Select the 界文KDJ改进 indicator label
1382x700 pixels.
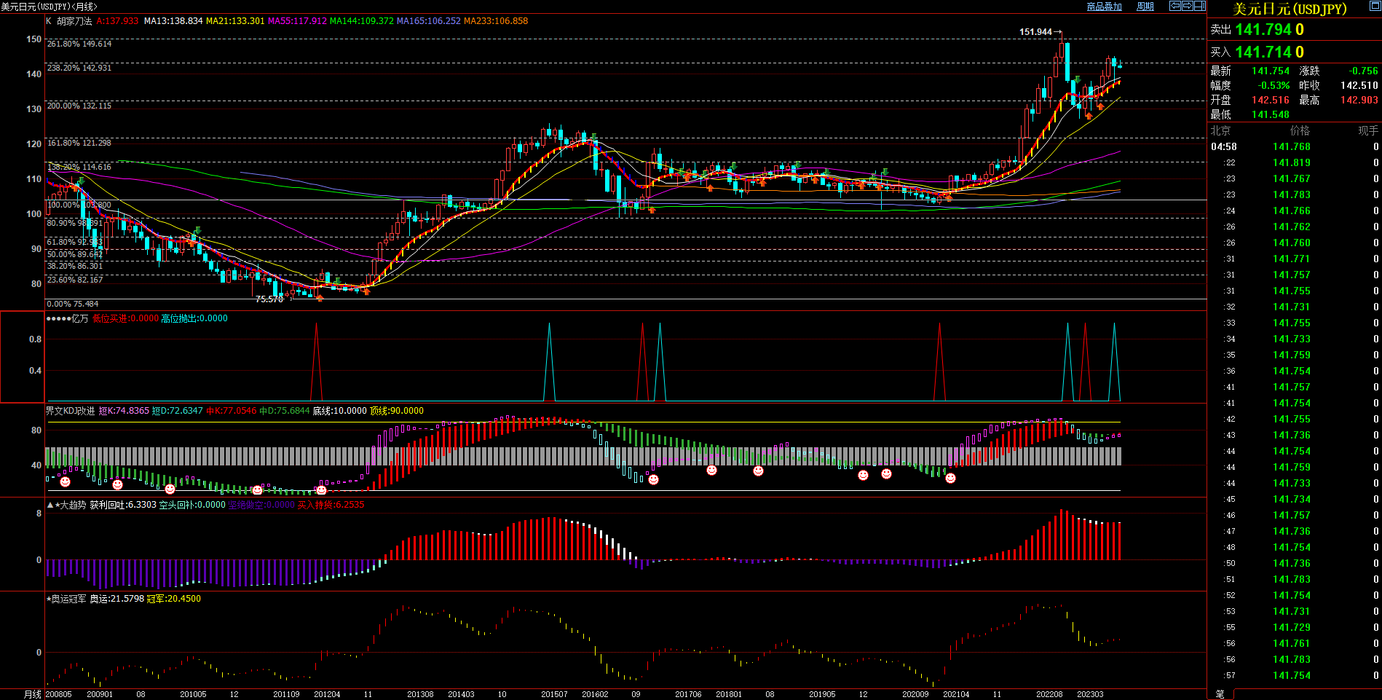[x=70, y=411]
